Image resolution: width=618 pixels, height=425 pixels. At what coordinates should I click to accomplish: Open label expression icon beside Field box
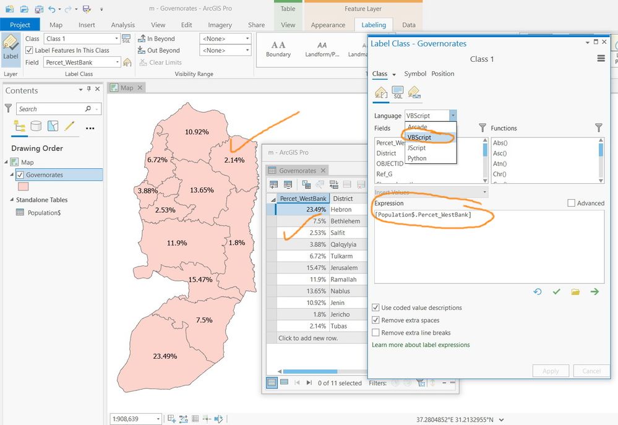pos(127,62)
